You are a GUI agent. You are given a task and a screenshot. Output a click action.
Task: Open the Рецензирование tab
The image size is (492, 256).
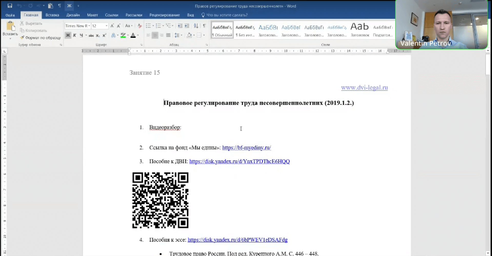pos(165,15)
